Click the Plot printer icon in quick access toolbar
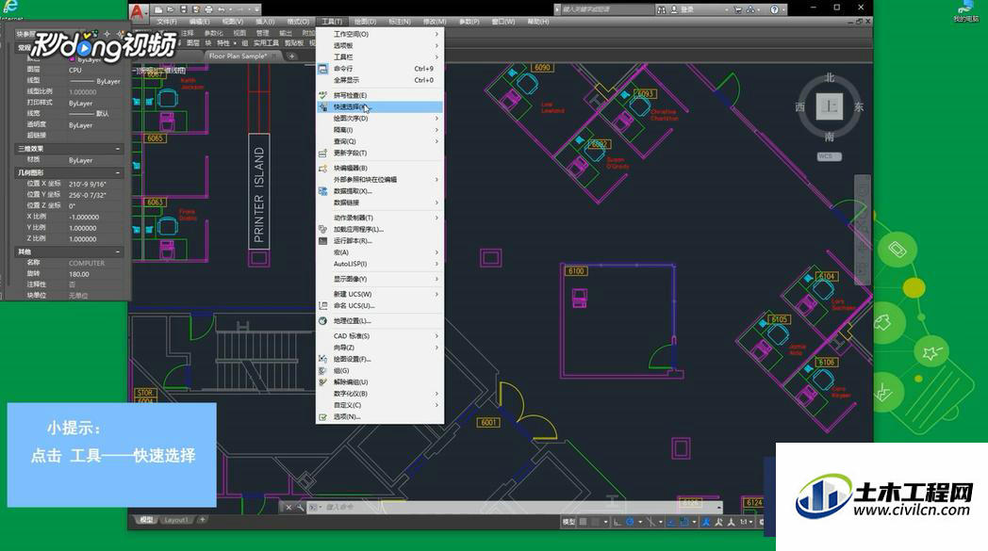 (x=209, y=9)
